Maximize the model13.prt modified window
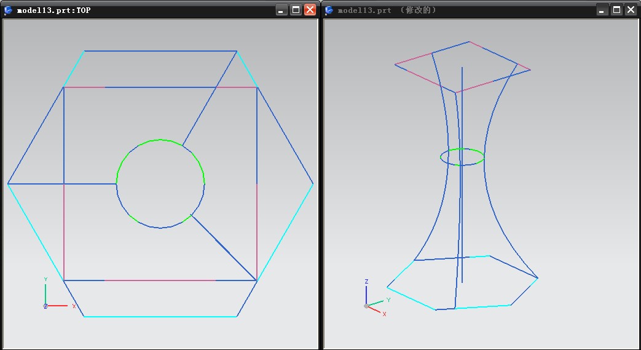 pos(616,9)
